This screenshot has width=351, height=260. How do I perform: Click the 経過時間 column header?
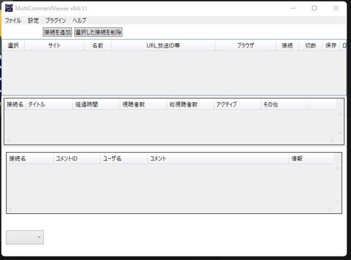click(x=97, y=104)
